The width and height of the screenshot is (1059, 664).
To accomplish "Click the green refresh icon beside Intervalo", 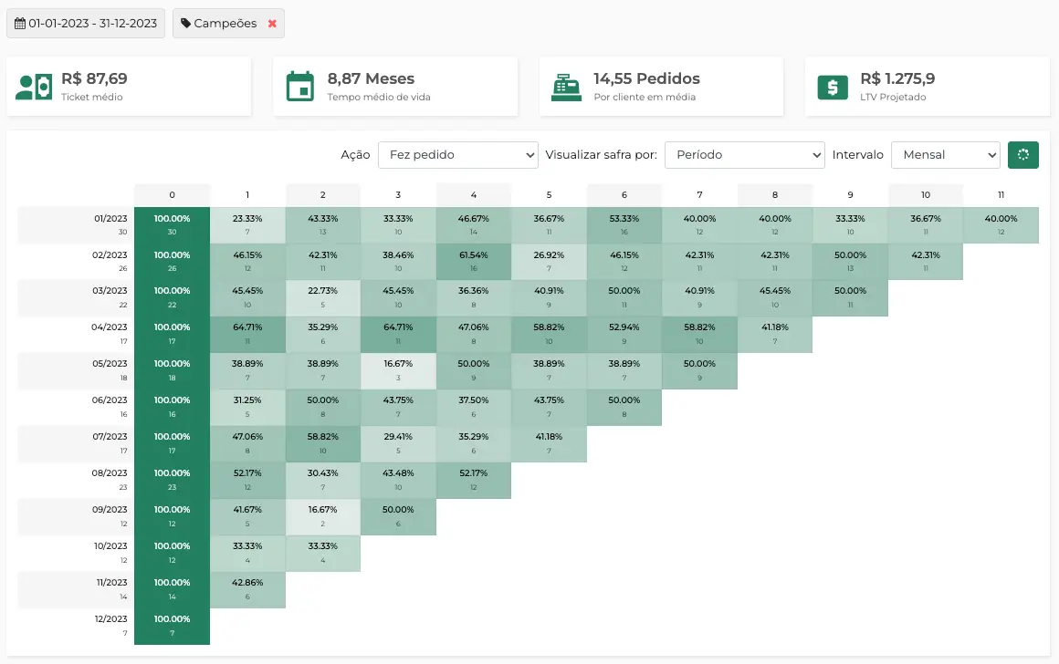I will click(x=1023, y=155).
